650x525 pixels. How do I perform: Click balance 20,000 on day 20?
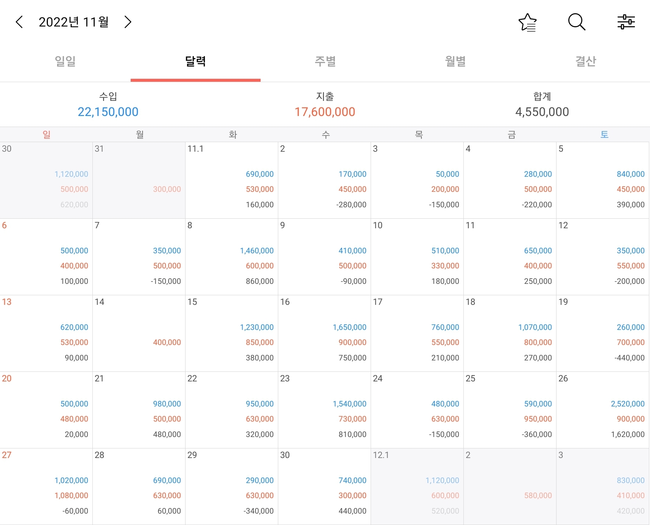(77, 434)
